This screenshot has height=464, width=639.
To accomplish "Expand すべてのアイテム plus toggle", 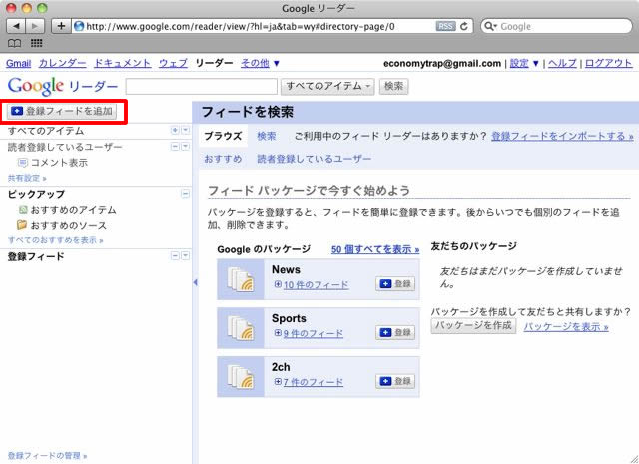I will [x=175, y=130].
